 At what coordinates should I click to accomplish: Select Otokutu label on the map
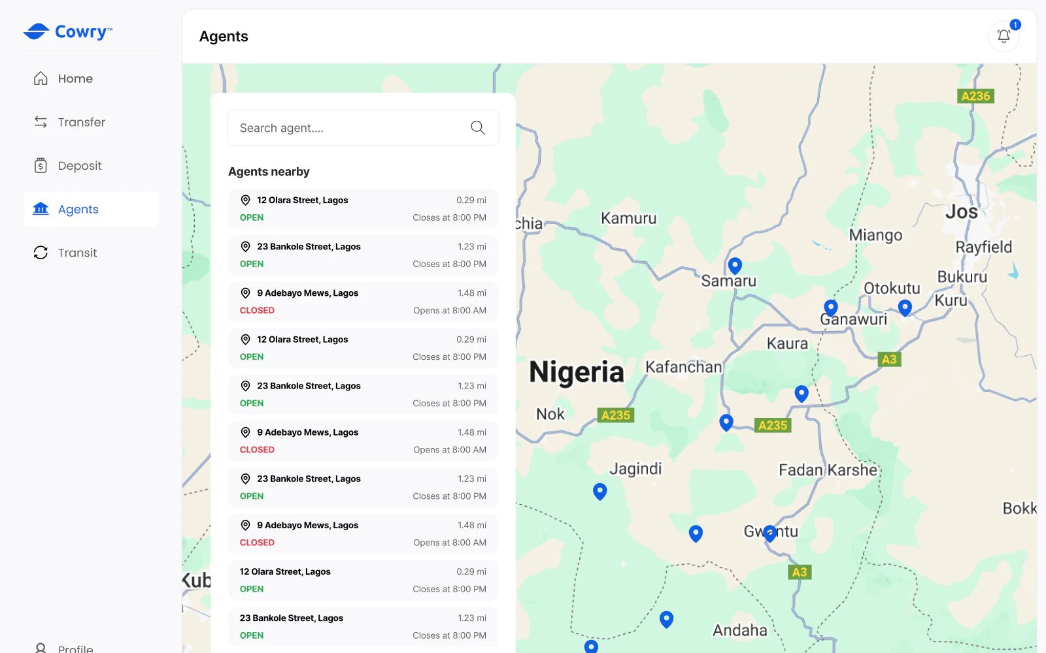tap(892, 288)
